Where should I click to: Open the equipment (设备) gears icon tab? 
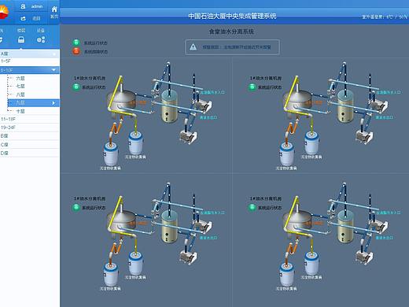click(41, 40)
